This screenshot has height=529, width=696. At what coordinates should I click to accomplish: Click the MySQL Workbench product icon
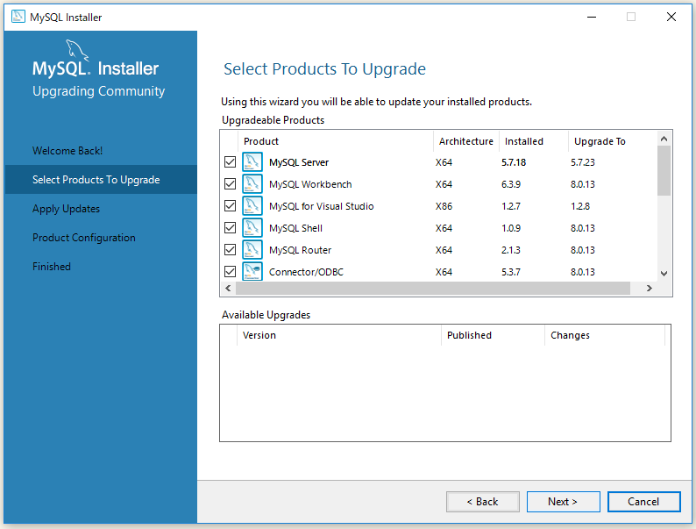coord(252,184)
